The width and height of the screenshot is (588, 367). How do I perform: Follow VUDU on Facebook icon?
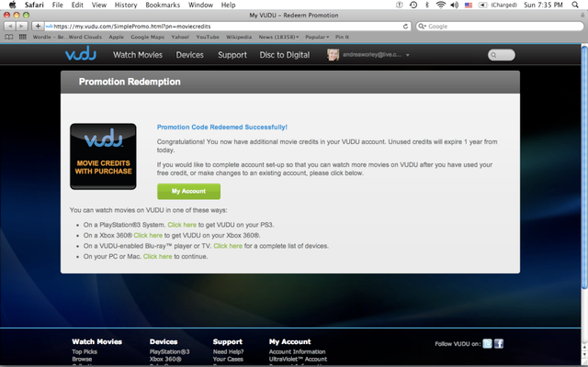[499, 343]
